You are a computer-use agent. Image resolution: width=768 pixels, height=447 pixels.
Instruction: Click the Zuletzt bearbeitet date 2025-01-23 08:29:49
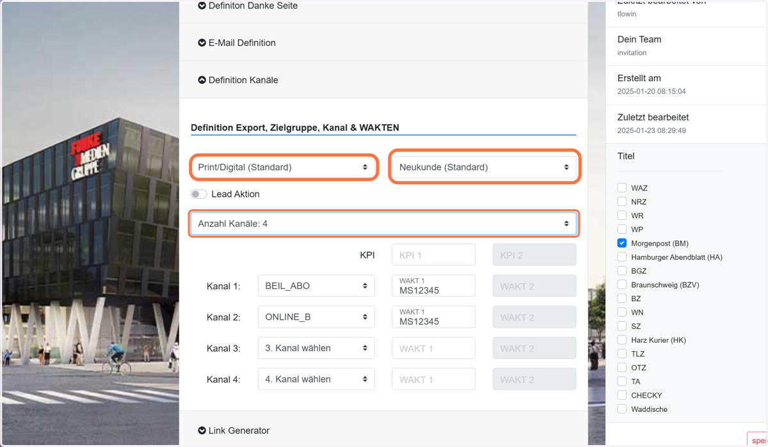652,130
